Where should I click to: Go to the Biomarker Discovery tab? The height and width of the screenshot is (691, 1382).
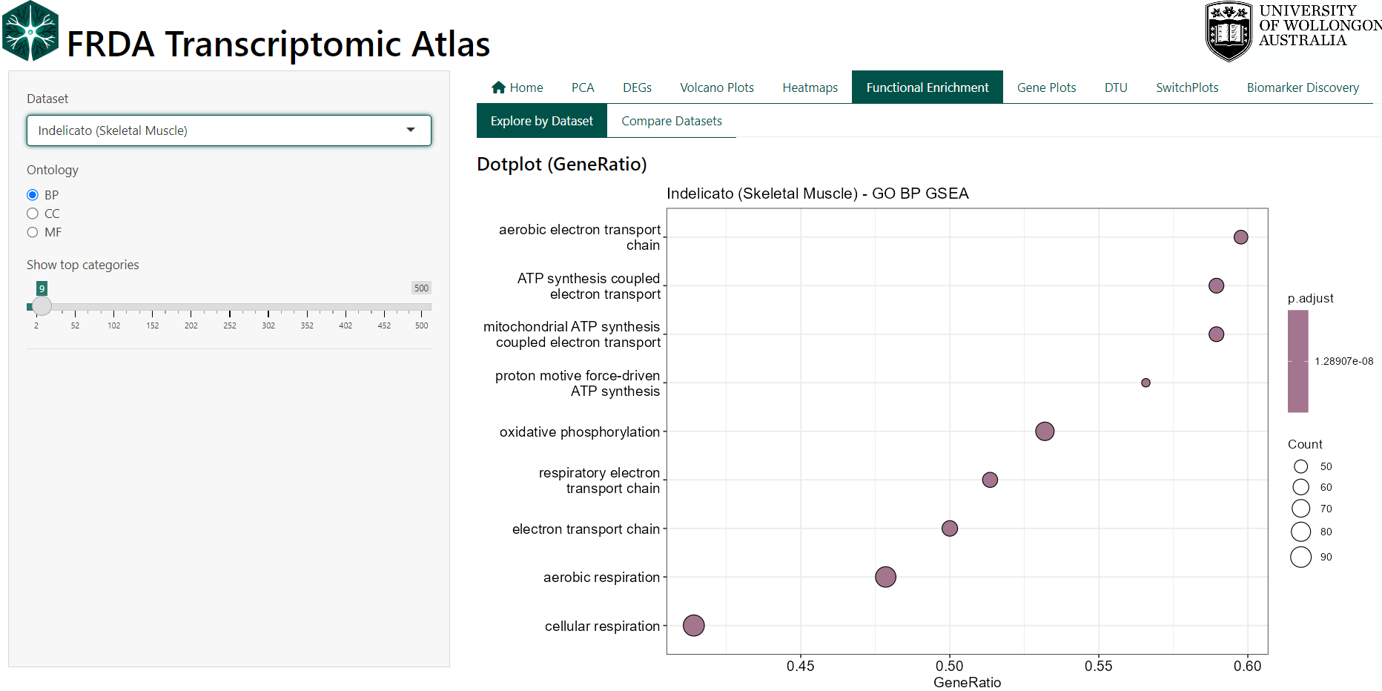pyautogui.click(x=1302, y=87)
